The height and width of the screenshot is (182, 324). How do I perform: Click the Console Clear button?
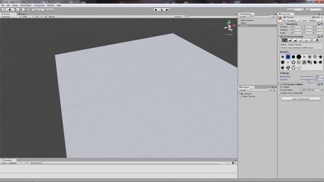(x=4, y=163)
